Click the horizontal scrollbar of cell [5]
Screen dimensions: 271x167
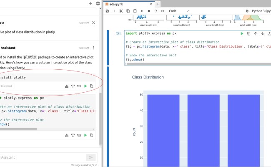(x=199, y=64)
